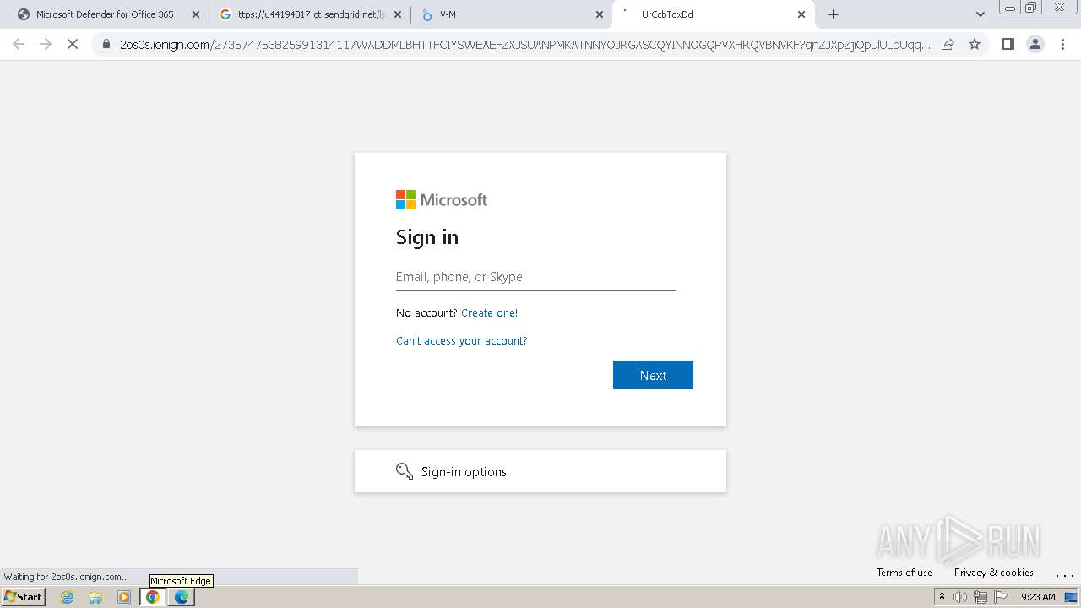The width and height of the screenshot is (1081, 608).
Task: Launch Internet Explorer from taskbar
Action: click(x=68, y=597)
